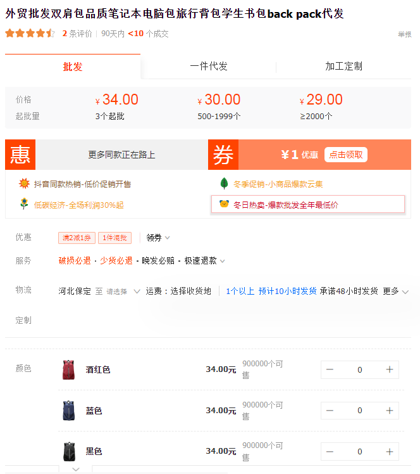The width and height of the screenshot is (420, 474).
Task: Click the 点击领取 coupon button
Action: point(346,155)
